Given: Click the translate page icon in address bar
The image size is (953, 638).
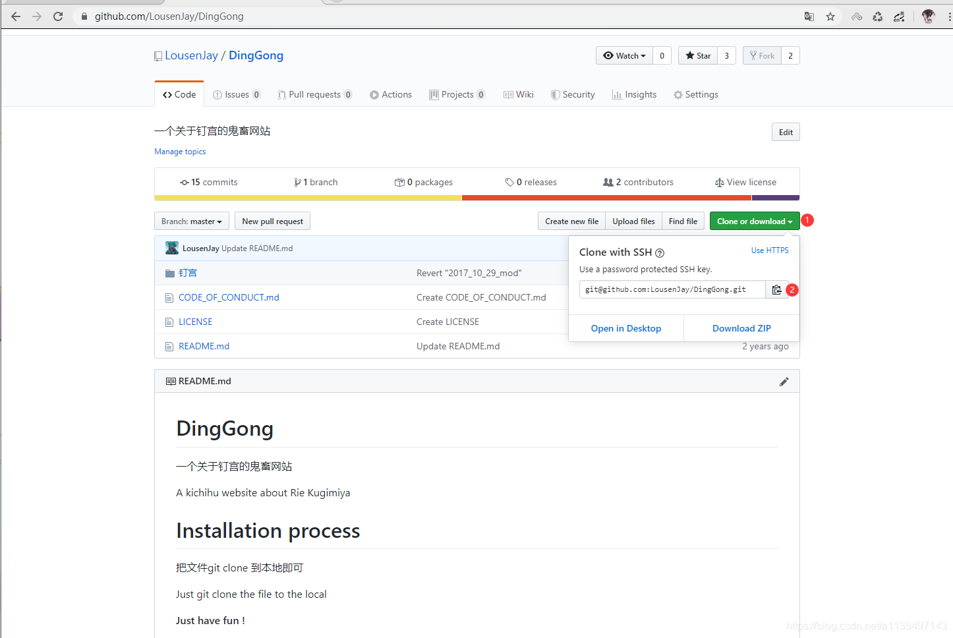Looking at the screenshot, I should coord(809,16).
